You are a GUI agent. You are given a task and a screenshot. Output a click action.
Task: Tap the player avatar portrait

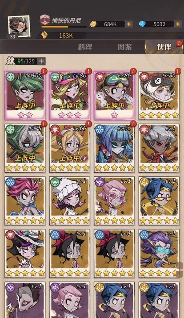(19, 27)
